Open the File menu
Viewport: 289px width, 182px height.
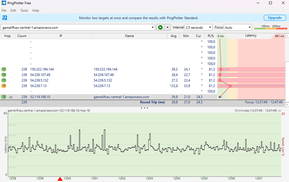tap(4, 10)
